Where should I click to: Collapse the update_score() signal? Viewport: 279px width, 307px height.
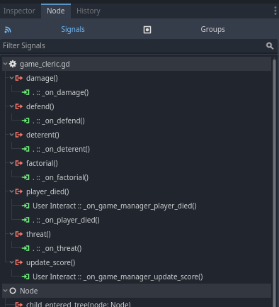11,262
